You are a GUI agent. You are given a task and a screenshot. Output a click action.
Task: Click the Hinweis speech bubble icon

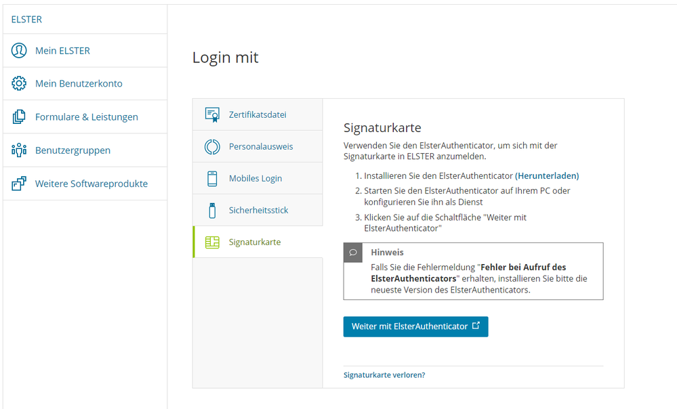[x=353, y=253]
